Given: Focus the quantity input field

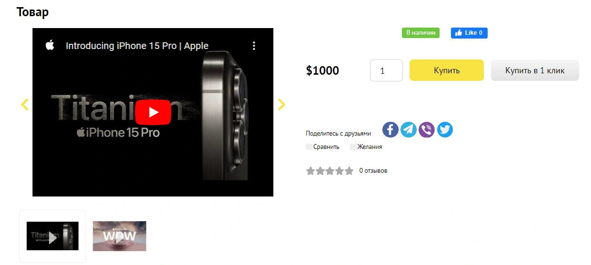Looking at the screenshot, I should coord(386,70).
